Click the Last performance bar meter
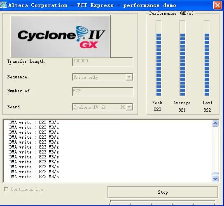Screen dimensions: 224x206 (x=207, y=58)
